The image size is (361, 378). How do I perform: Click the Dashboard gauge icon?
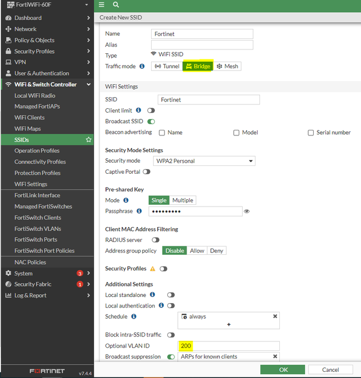[x=8, y=18]
